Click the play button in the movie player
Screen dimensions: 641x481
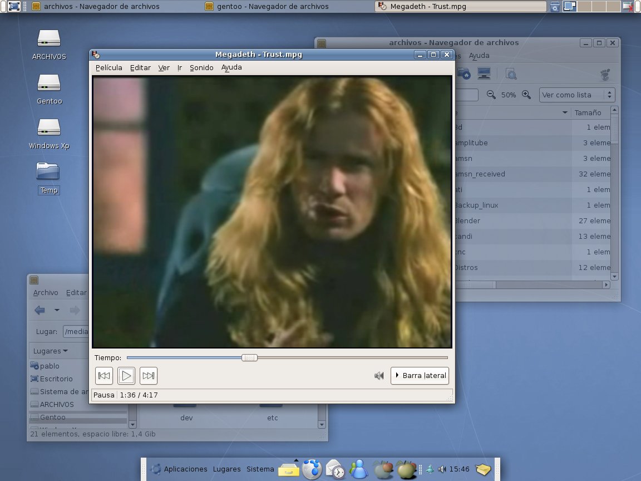coord(126,375)
